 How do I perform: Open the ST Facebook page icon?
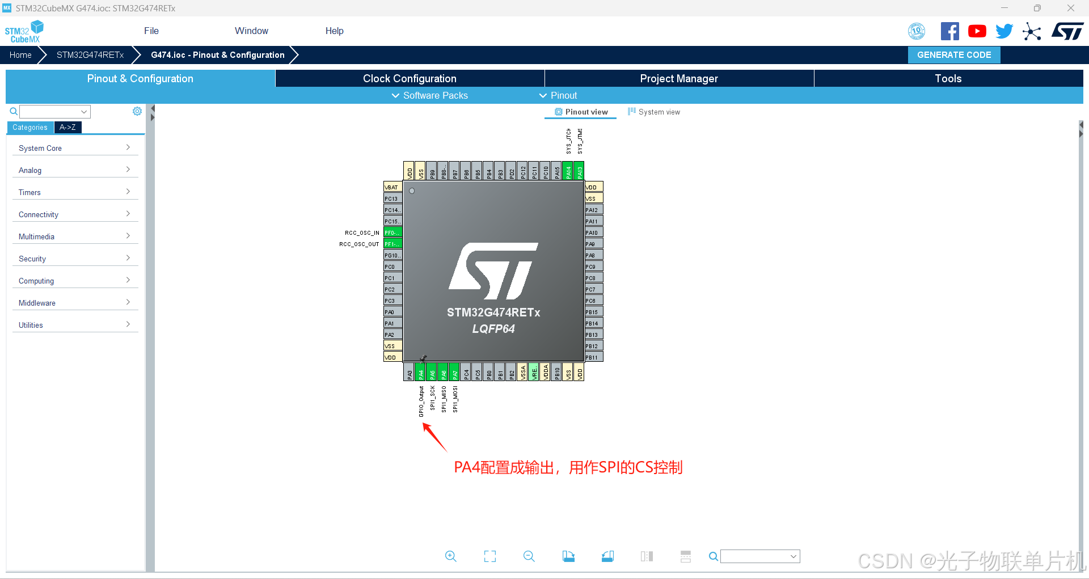tap(950, 31)
